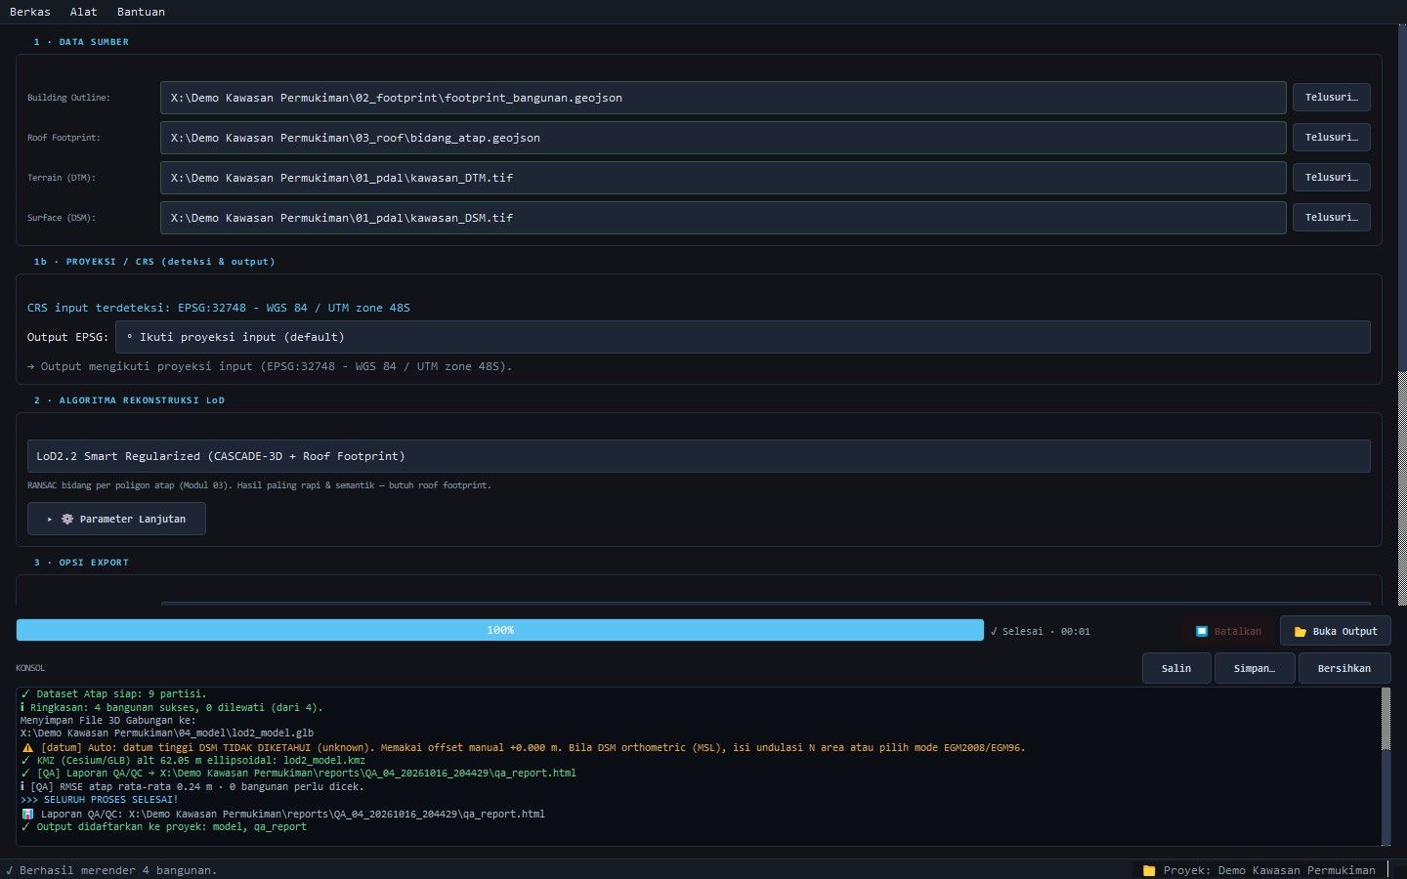
Task: Click the main form vertical scrollbar
Action: point(1401,313)
